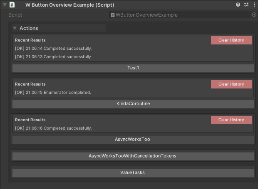Image resolution: width=258 pixels, height=189 pixels.
Task: Run the KindaCoroutine button
Action: coord(133,104)
